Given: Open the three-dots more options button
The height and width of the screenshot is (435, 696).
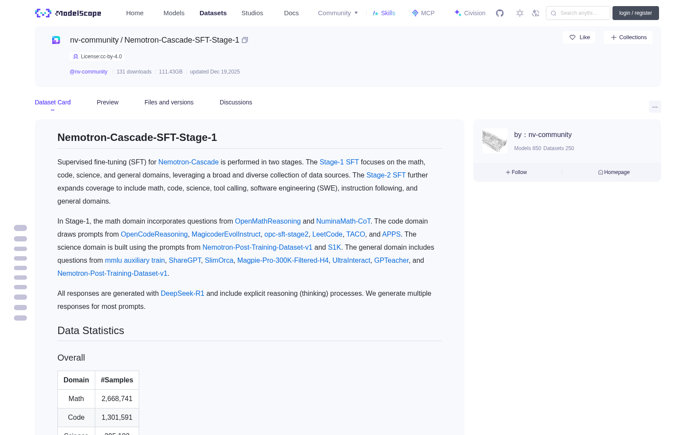Looking at the screenshot, I should 655,107.
